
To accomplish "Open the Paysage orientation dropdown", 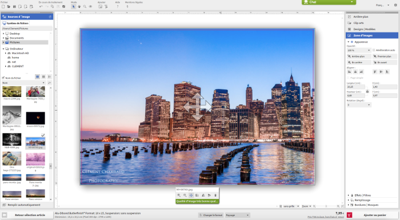I will [x=237, y=215].
